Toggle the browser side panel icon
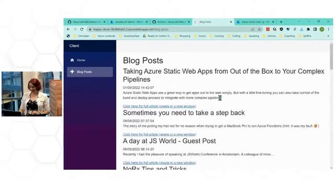Screen dimensions: 335x188 click(x=315, y=29)
